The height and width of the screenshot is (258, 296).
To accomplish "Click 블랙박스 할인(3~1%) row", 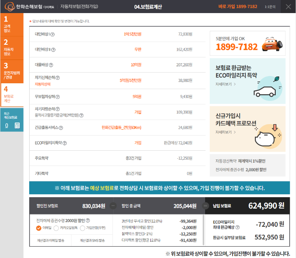I will click(x=159, y=234).
